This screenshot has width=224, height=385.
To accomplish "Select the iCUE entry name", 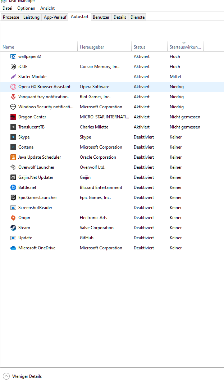I will [23, 67].
